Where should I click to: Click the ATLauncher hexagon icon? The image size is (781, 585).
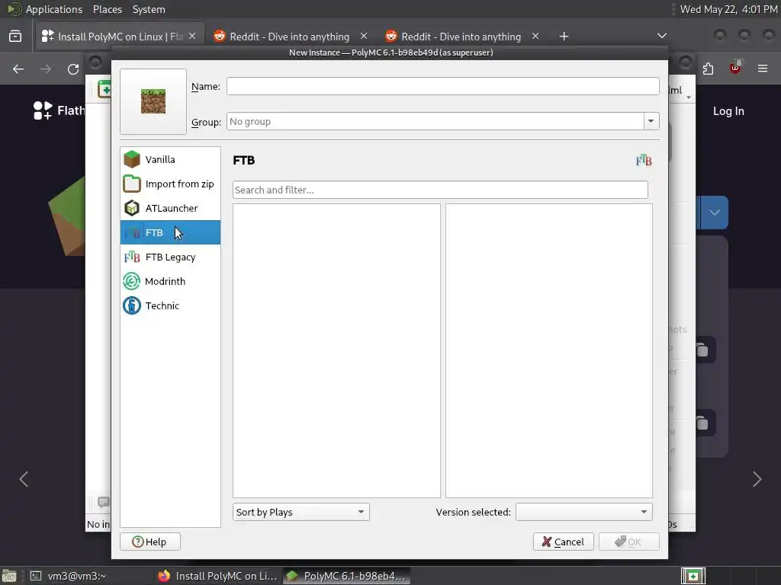click(132, 208)
